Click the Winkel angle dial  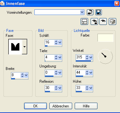[105, 56]
